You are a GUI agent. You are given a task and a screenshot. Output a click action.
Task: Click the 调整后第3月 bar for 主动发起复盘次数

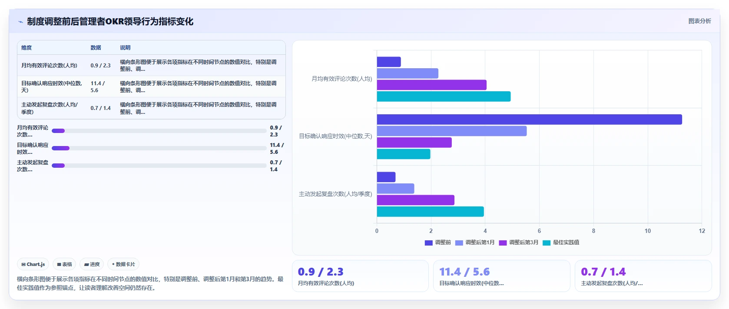coord(415,200)
